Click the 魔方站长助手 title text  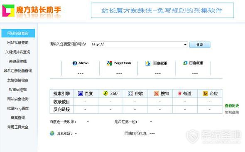[x=39, y=10]
